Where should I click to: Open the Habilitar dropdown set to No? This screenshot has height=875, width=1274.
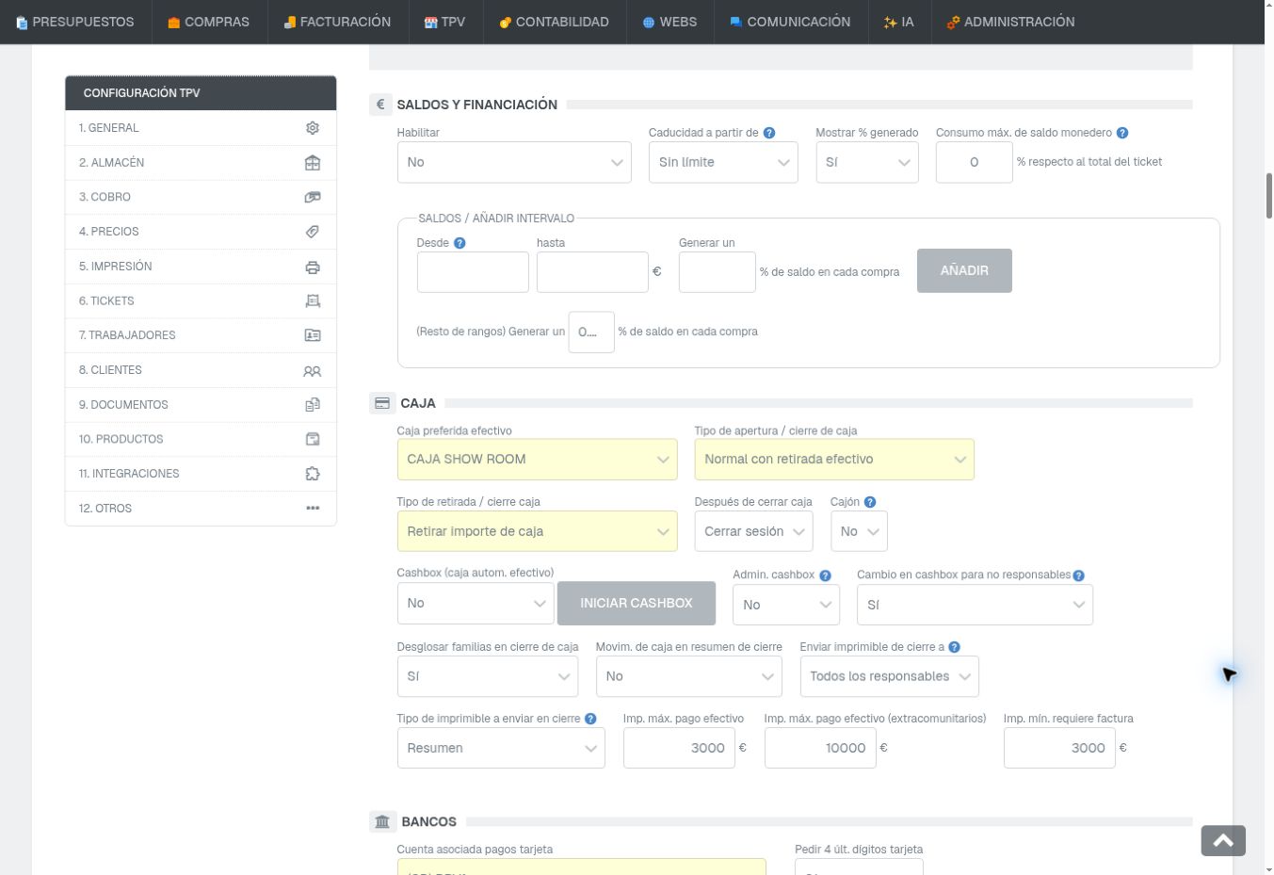514,162
